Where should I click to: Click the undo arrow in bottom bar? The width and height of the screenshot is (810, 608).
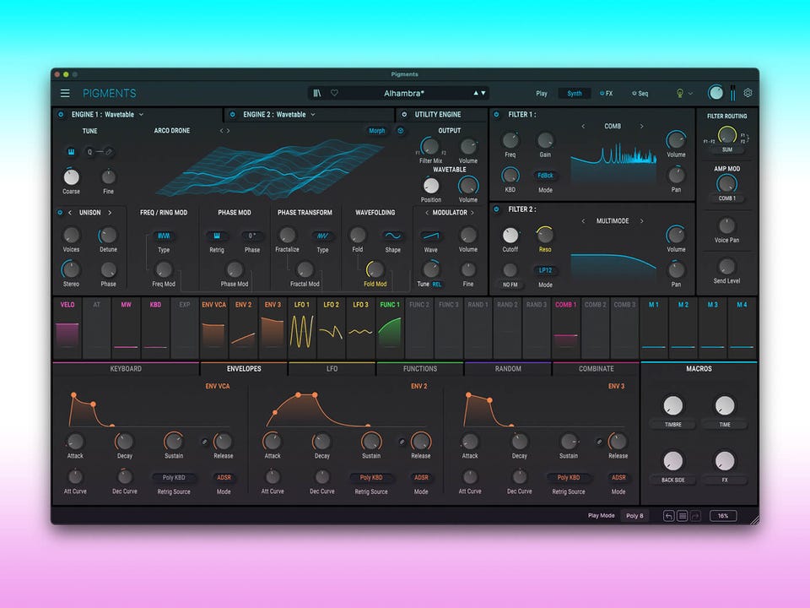click(668, 516)
